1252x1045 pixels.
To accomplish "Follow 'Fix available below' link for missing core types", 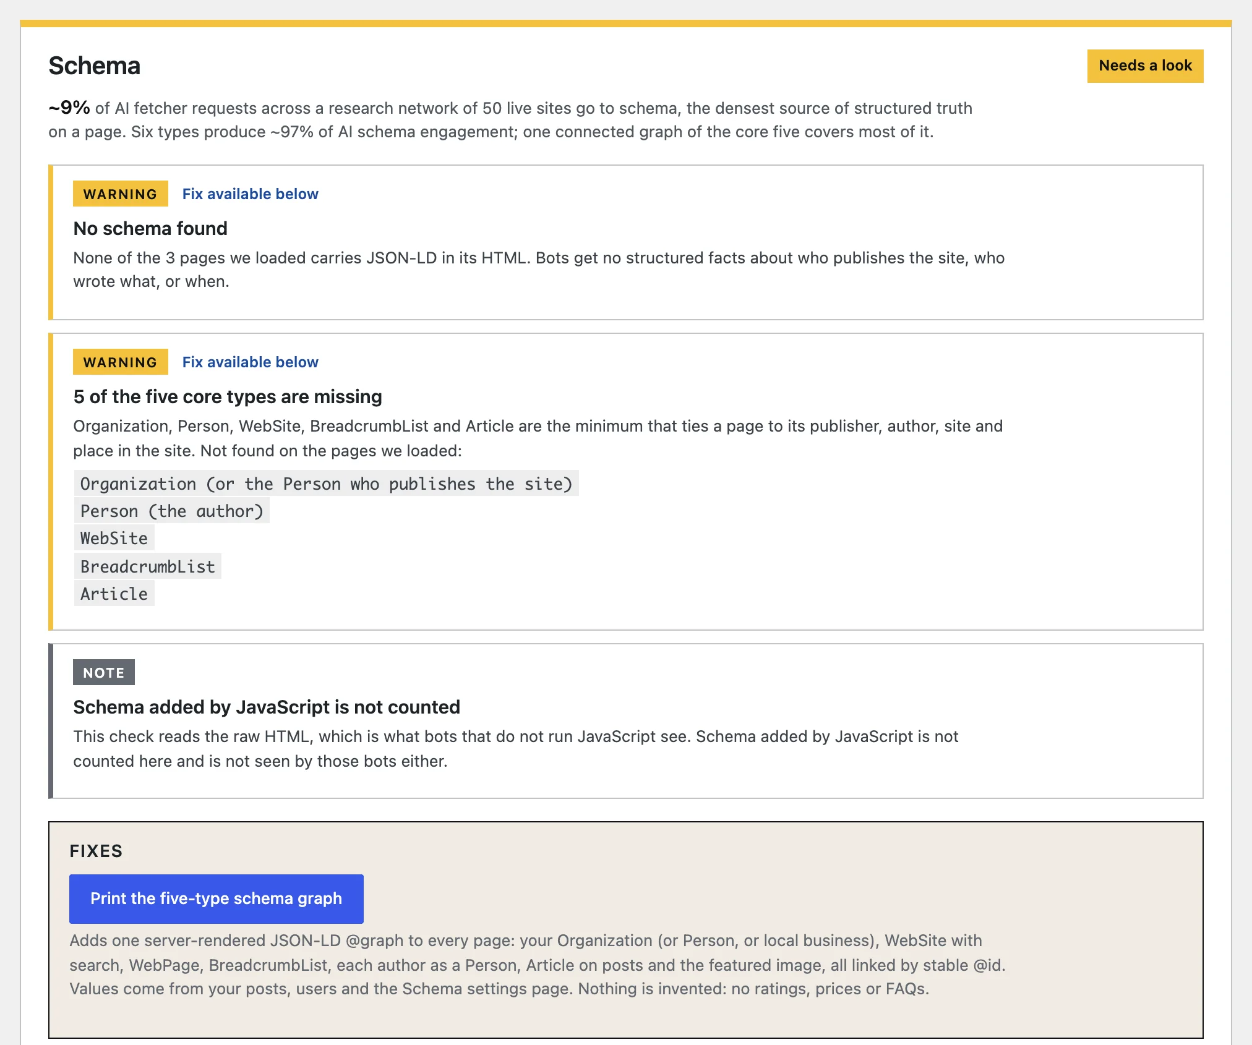I will point(250,362).
